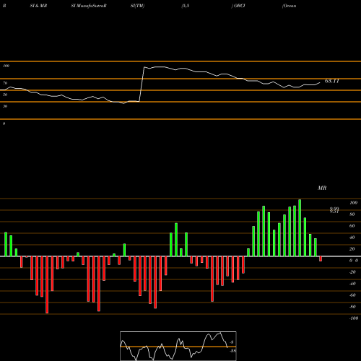
Task: Click the 40 label on MR axis
Action: (x=352, y=238)
